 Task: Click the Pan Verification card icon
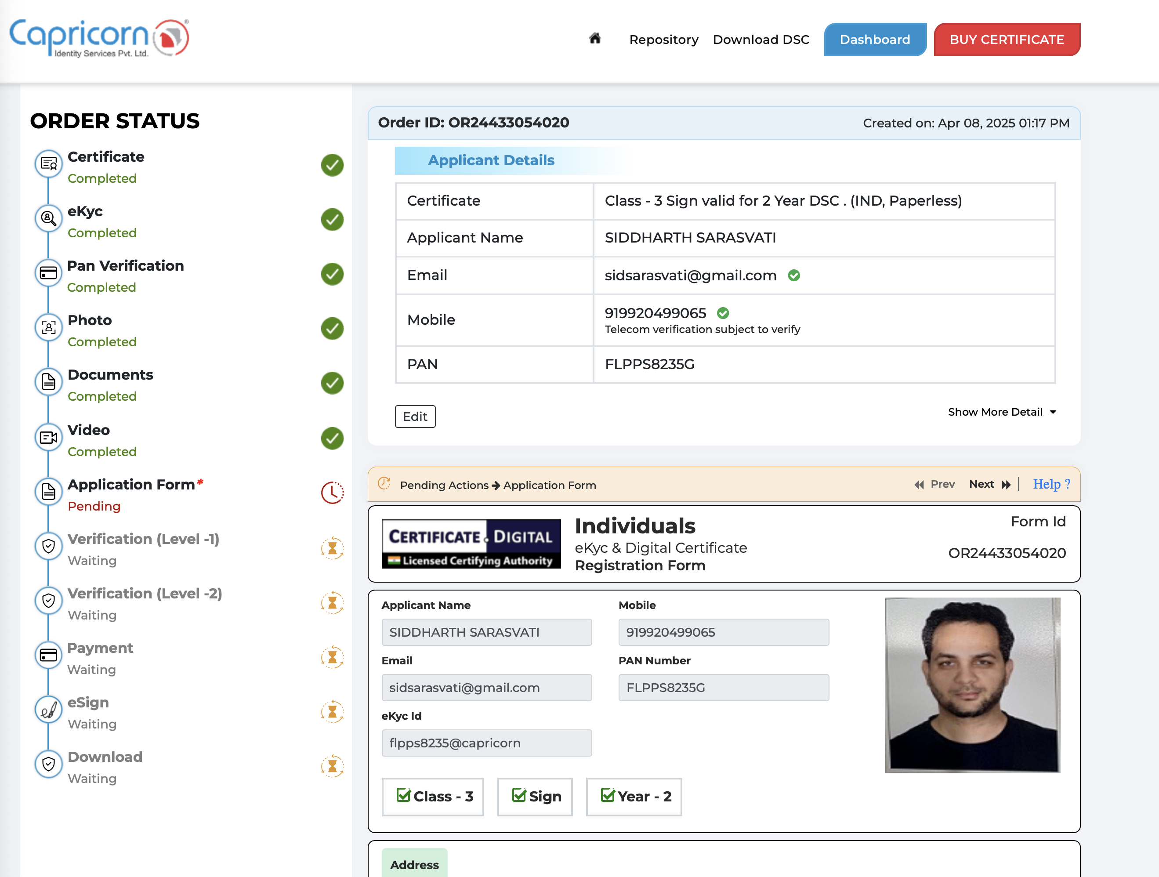coord(48,273)
